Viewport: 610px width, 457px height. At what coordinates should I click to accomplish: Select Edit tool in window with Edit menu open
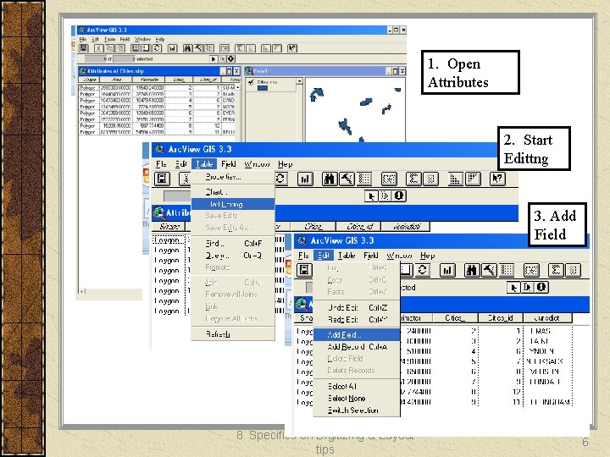click(527, 287)
